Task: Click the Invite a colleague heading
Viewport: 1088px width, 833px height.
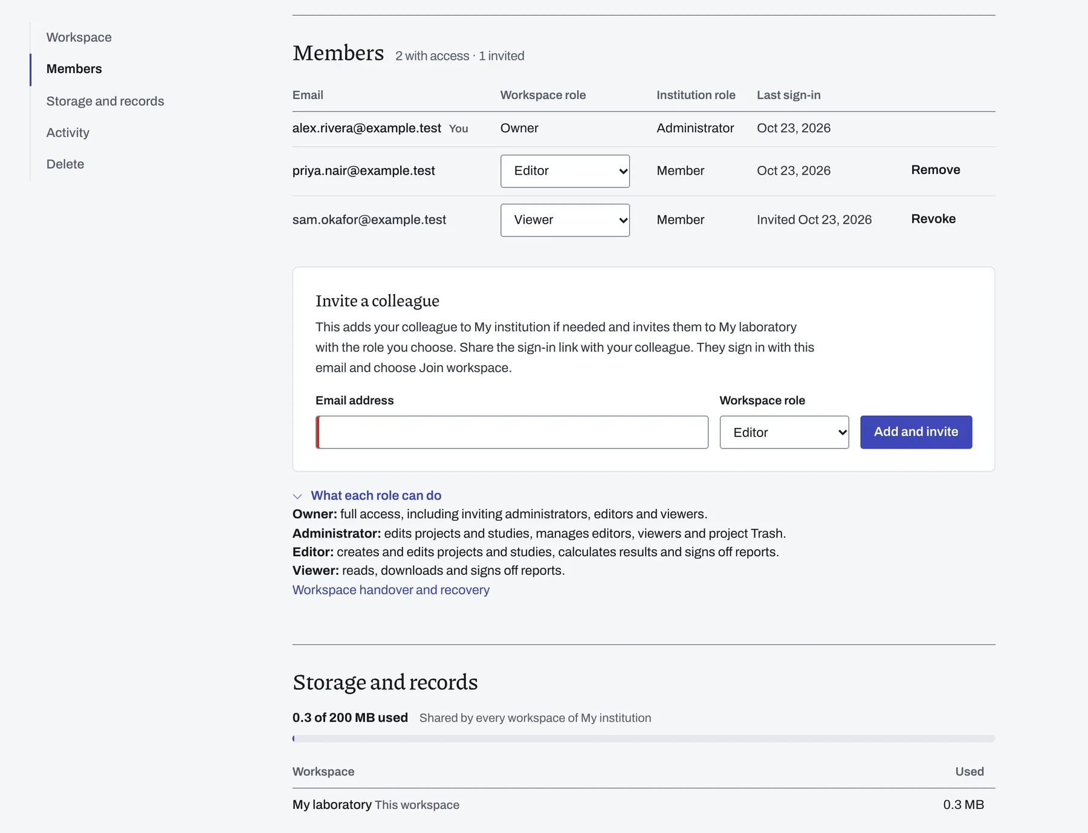Action: pos(377,301)
